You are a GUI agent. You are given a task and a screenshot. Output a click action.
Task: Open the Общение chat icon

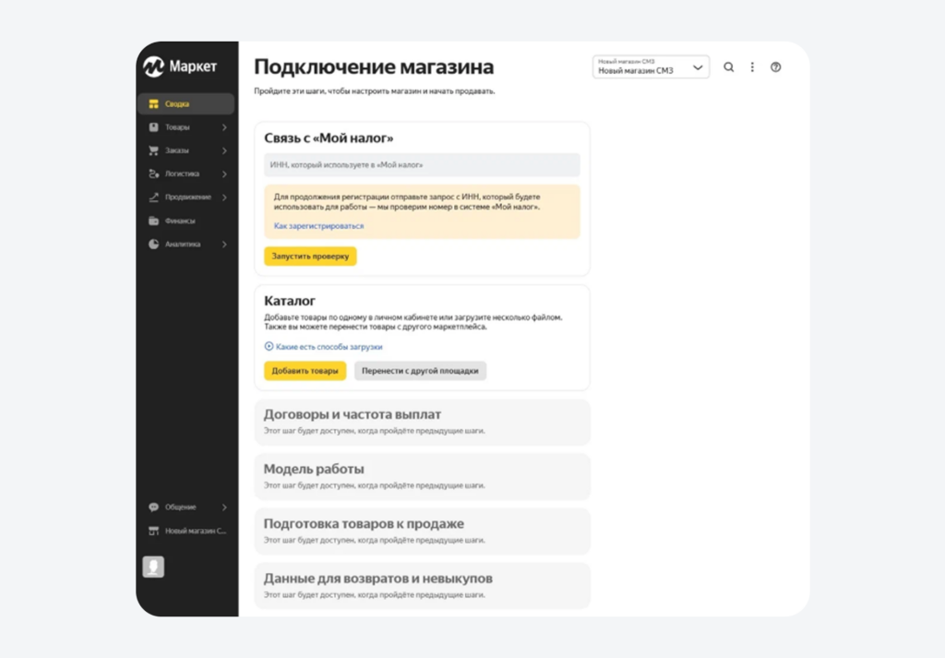pyautogui.click(x=153, y=507)
